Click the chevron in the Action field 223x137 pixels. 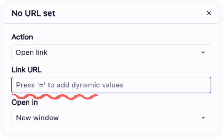pyautogui.click(x=203, y=52)
